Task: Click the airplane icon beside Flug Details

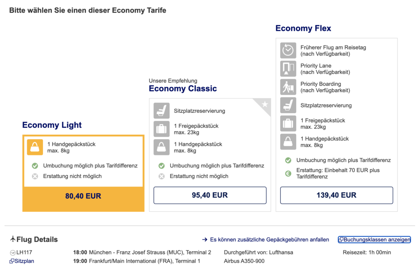Action: (13, 239)
